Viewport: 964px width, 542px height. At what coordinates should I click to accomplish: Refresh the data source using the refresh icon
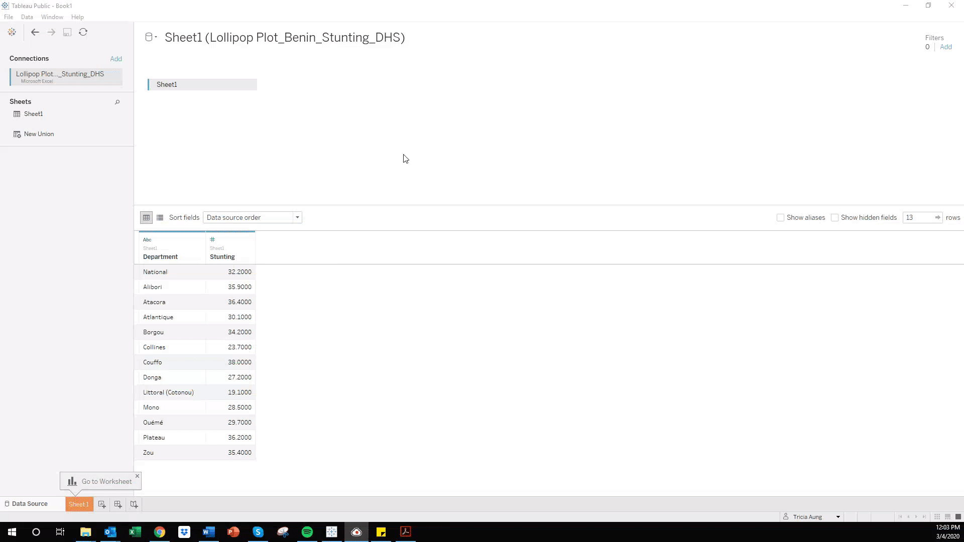(83, 32)
